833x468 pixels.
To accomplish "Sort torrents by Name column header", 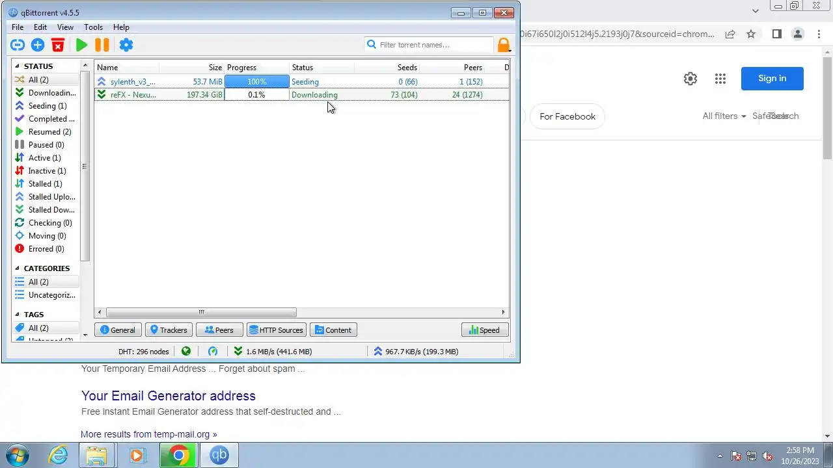I will point(127,68).
